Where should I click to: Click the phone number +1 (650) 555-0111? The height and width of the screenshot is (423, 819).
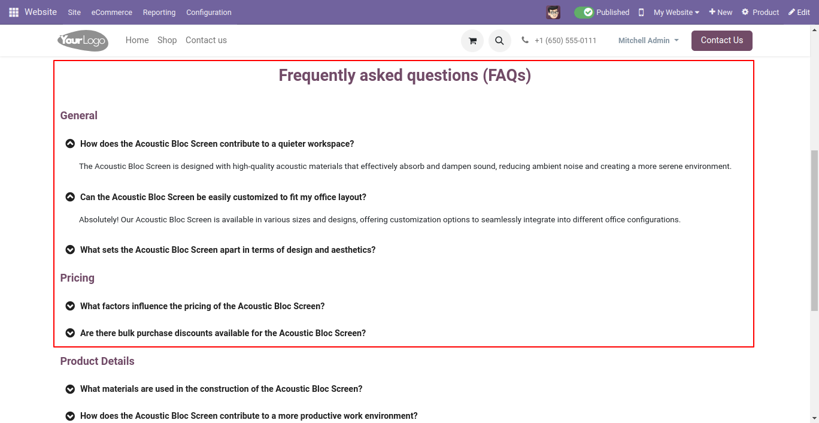pyautogui.click(x=566, y=41)
